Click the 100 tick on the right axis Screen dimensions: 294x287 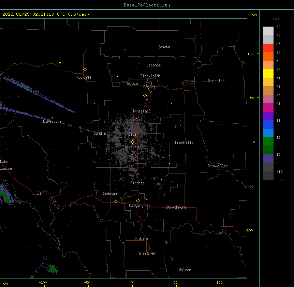coord(250,54)
